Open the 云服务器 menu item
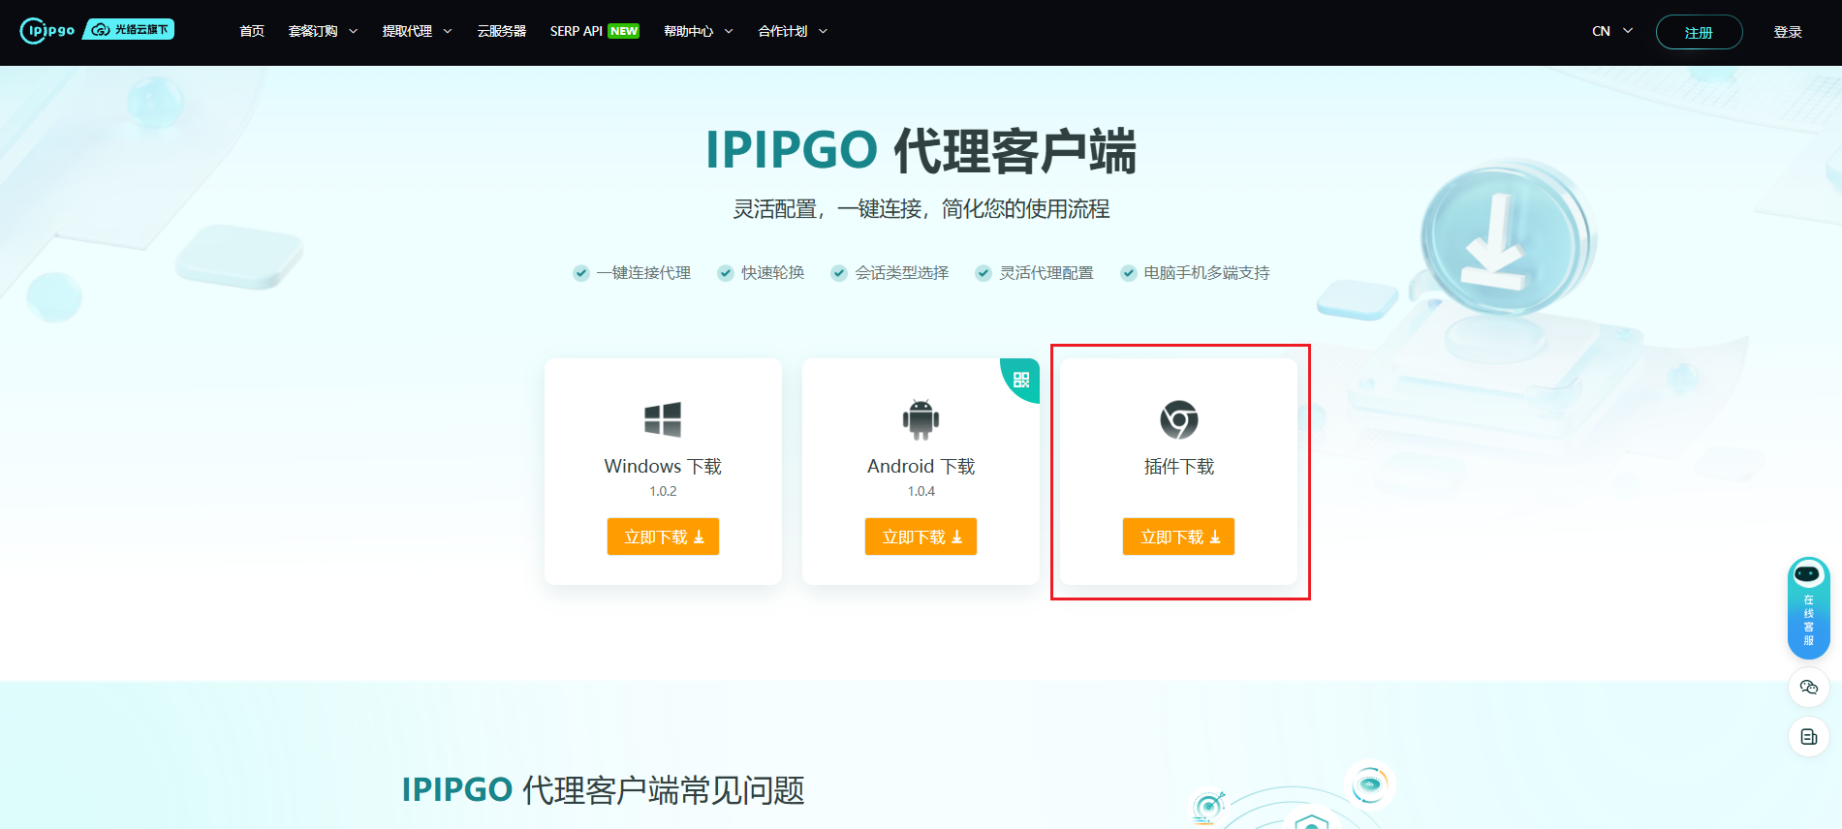The width and height of the screenshot is (1842, 829). [x=502, y=31]
